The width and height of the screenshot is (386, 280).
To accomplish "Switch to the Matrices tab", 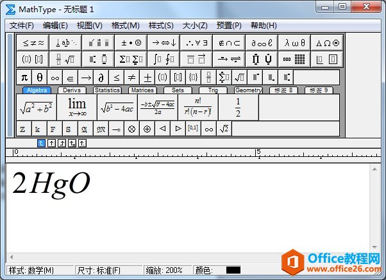I will (142, 90).
